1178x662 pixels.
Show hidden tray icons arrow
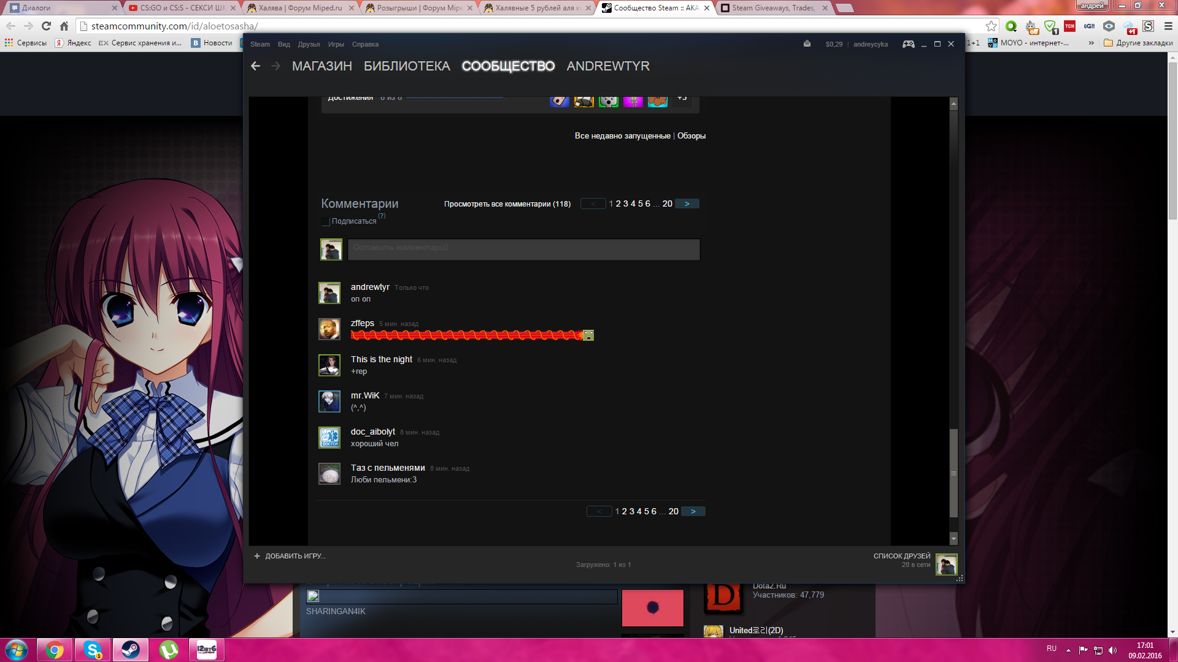(1068, 650)
